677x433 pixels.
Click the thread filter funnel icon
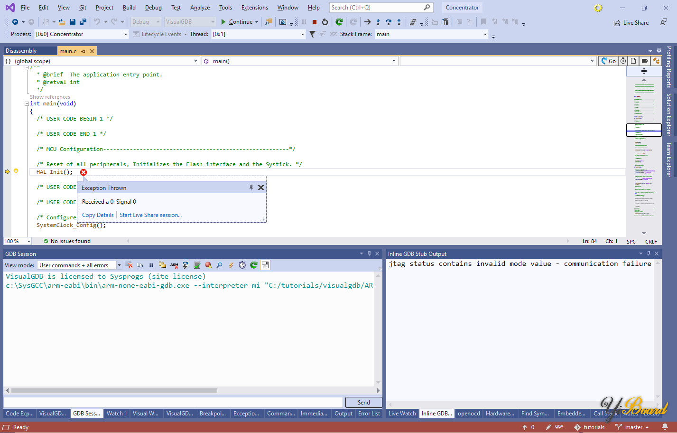(312, 34)
